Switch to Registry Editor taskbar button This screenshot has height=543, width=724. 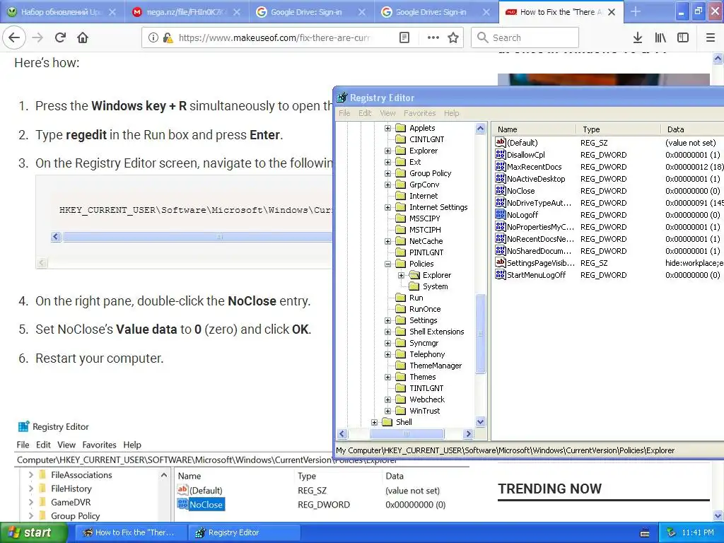tap(244, 532)
